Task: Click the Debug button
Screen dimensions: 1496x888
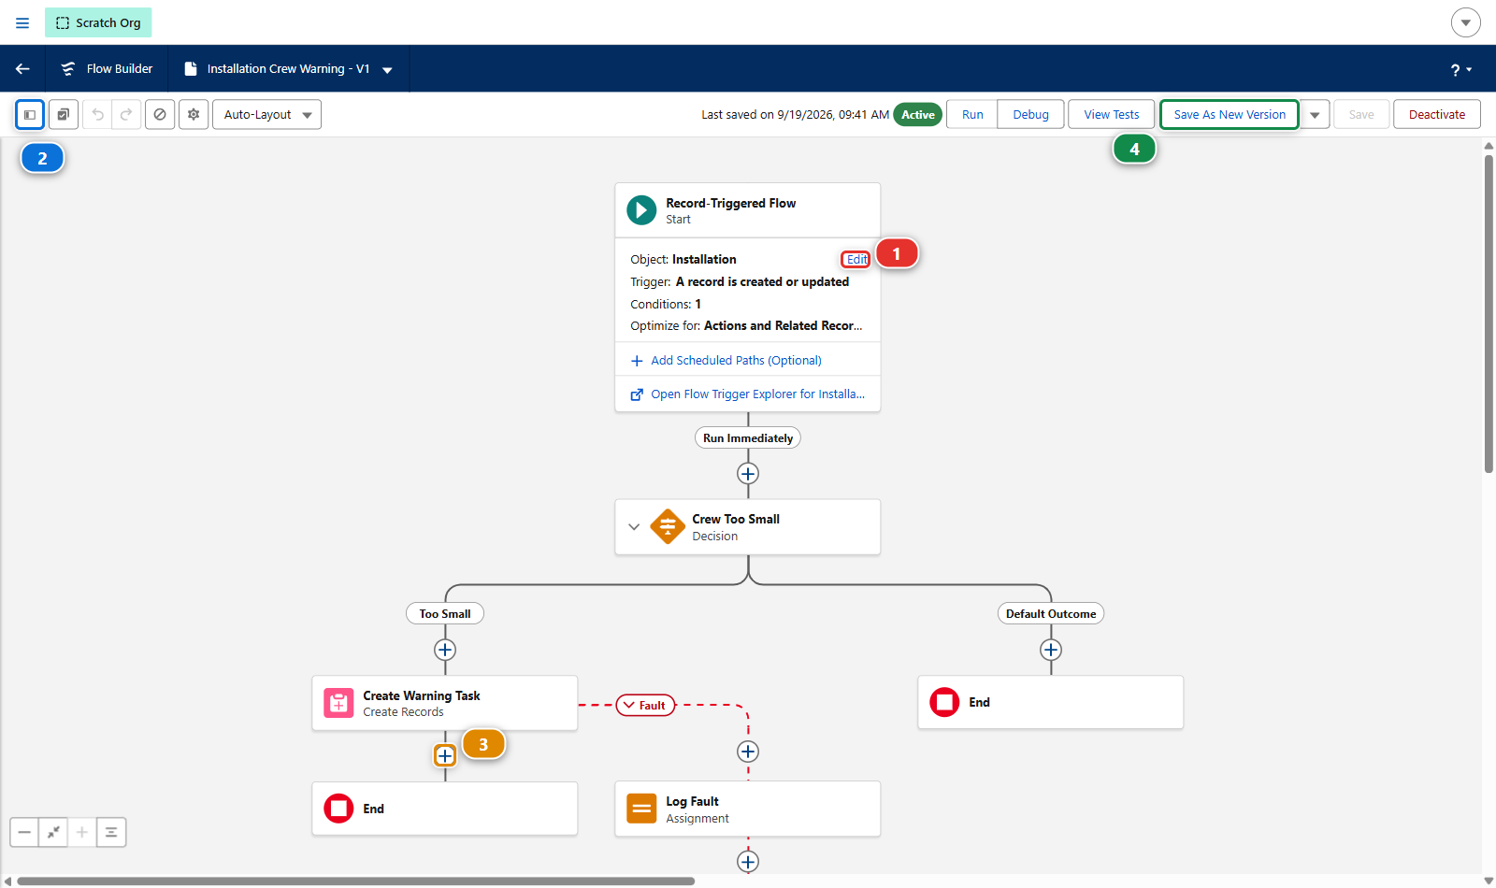Action: [1030, 115]
